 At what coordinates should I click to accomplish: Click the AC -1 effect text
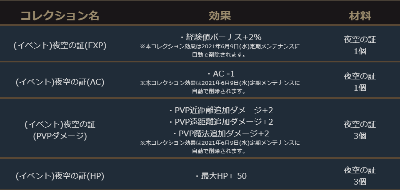point(221,74)
